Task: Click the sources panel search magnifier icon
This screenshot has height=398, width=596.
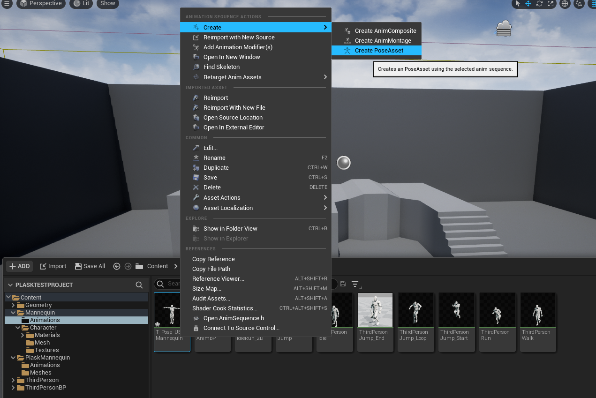Action: click(x=139, y=285)
